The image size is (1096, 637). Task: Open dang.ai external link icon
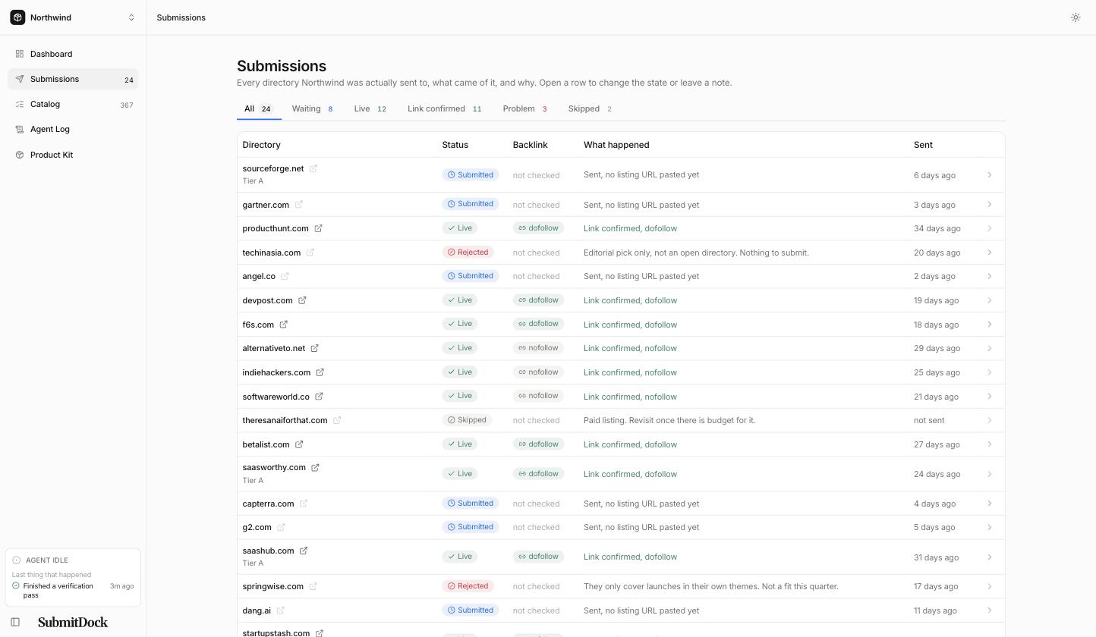(x=281, y=610)
